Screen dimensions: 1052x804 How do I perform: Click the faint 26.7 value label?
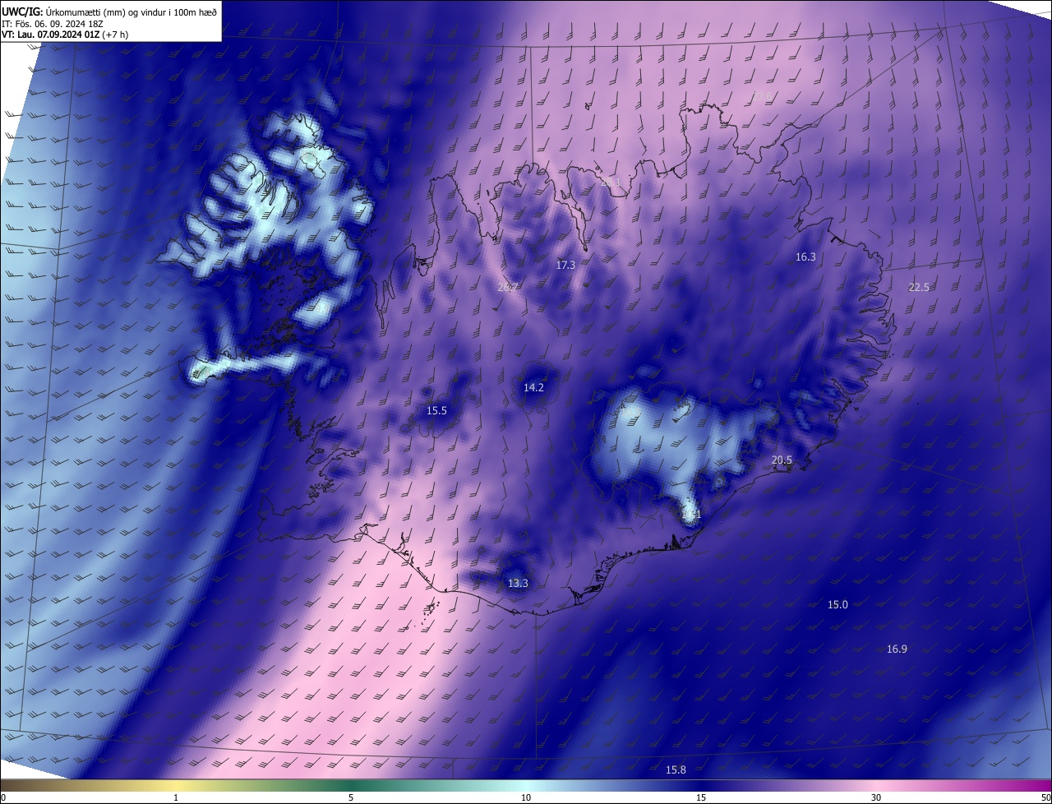coord(508,287)
